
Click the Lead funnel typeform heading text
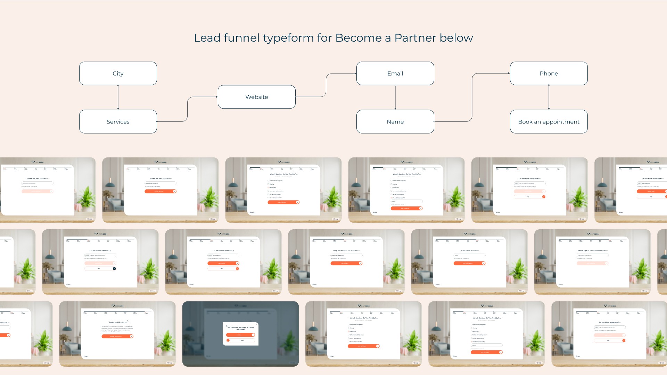click(333, 38)
